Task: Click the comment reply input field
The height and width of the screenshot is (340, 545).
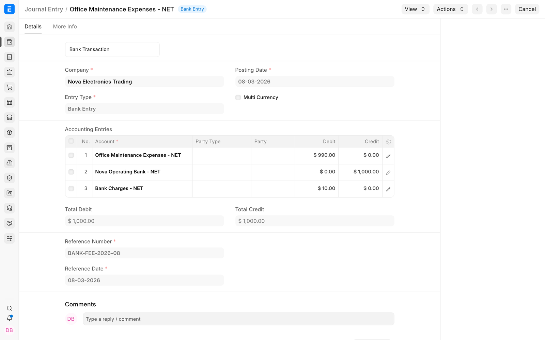Action: click(238, 319)
